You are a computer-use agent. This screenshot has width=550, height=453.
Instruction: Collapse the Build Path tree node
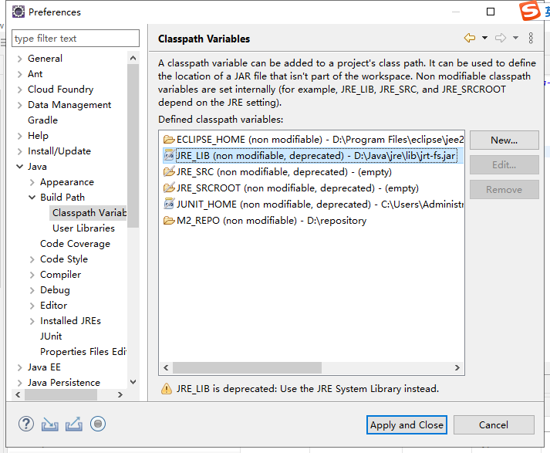[32, 198]
